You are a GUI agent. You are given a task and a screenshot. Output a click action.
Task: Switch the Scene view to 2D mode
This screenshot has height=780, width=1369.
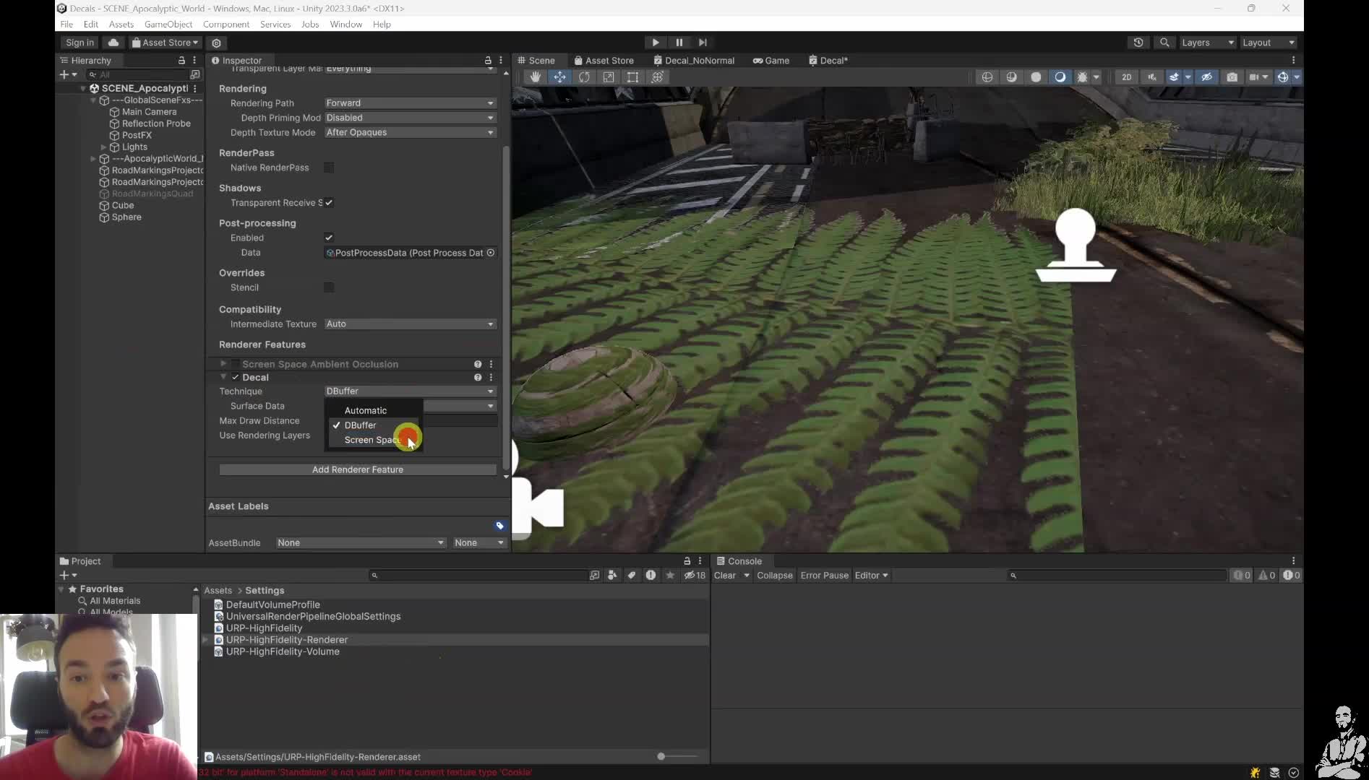pos(1127,77)
